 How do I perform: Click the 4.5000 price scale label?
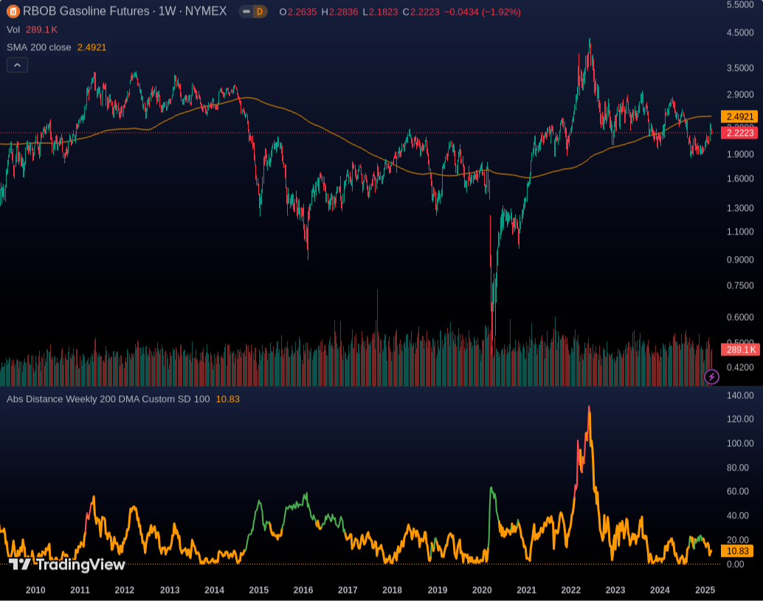point(740,32)
